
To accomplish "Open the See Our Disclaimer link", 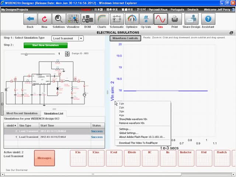I will pyautogui.click(x=17, y=170).
